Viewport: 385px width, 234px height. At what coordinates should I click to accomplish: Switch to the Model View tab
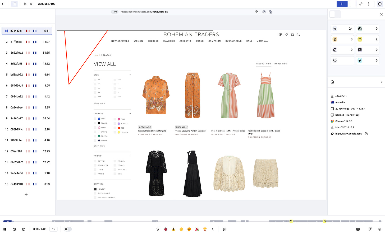pyautogui.click(x=281, y=64)
